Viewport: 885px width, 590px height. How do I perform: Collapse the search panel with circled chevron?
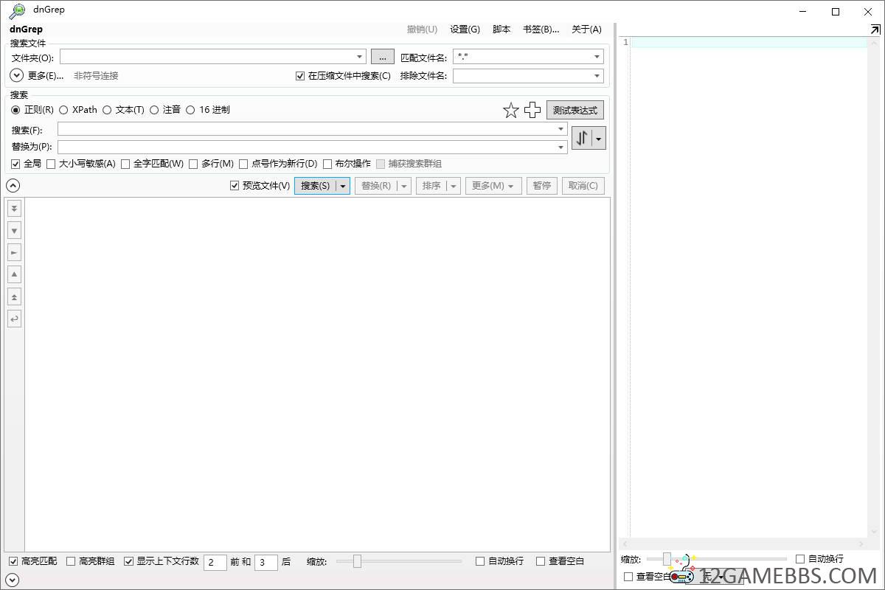click(13, 186)
